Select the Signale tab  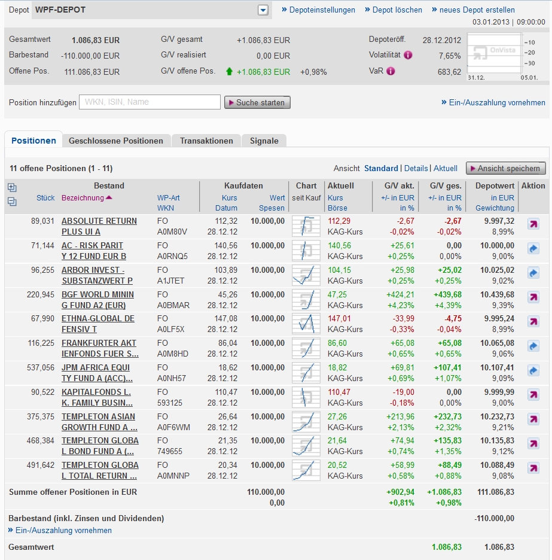tap(264, 141)
